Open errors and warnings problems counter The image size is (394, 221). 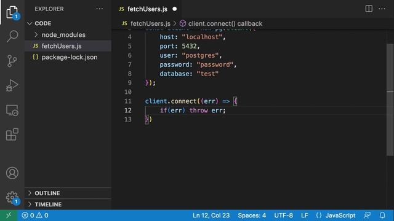pyautogui.click(x=35, y=215)
